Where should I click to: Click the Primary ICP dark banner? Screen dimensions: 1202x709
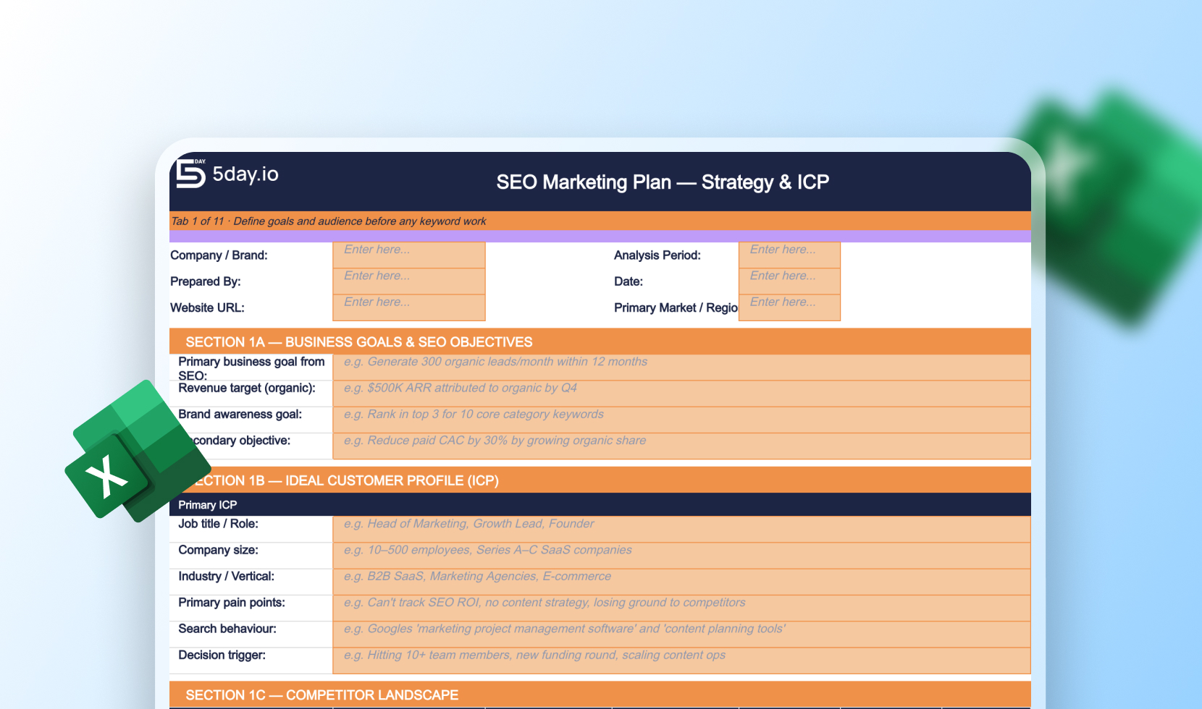(x=598, y=504)
